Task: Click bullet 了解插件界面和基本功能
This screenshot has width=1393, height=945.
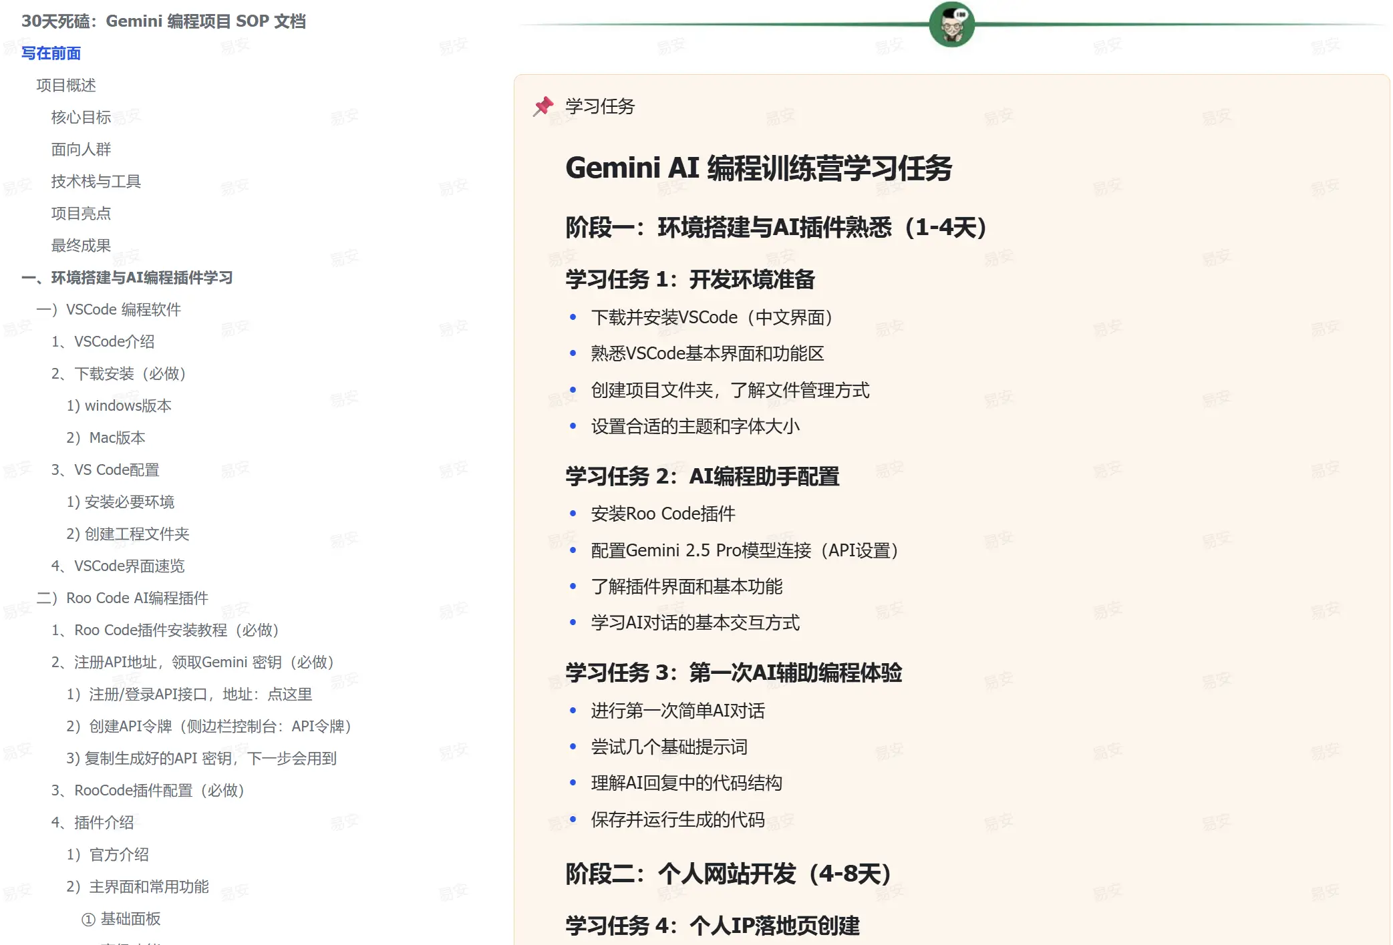Action: tap(687, 586)
